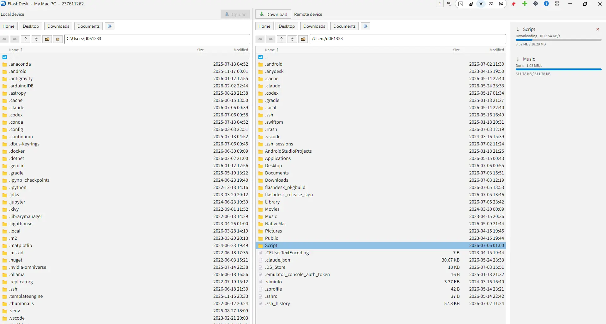
Task: Sort remote files by Modified column
Action: [x=497, y=50]
